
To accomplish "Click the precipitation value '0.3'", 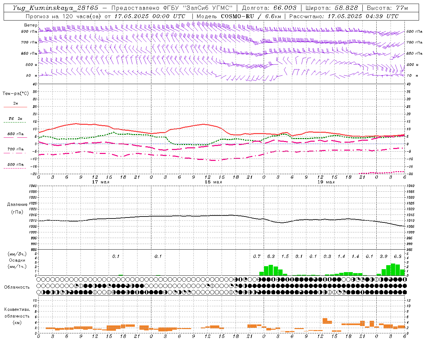I will (327, 256).
